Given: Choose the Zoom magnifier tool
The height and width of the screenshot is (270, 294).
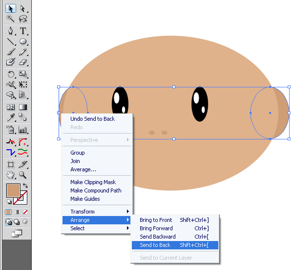Looking at the screenshot, I should [23, 175].
